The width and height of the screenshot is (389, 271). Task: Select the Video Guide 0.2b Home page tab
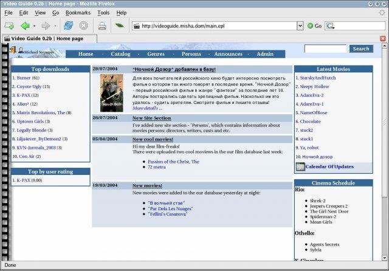tap(49, 39)
